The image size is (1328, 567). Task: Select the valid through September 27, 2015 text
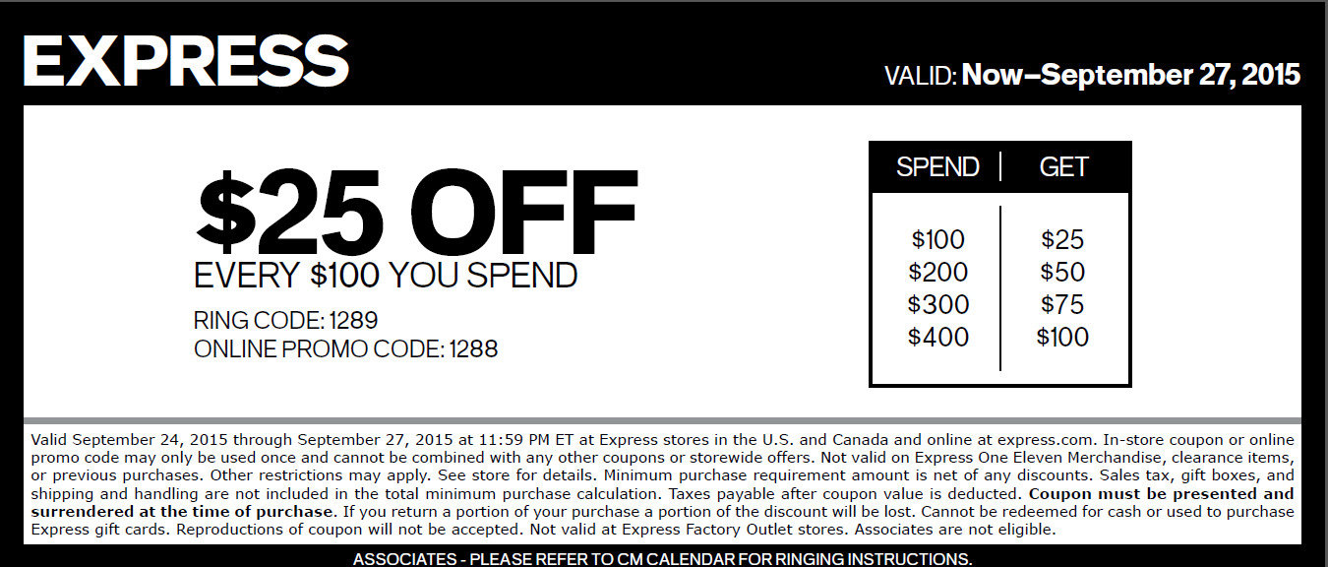(x=1092, y=75)
